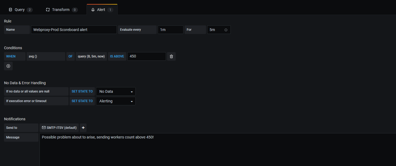
Task: Click the database icon on the Query tab
Action: (10, 9)
